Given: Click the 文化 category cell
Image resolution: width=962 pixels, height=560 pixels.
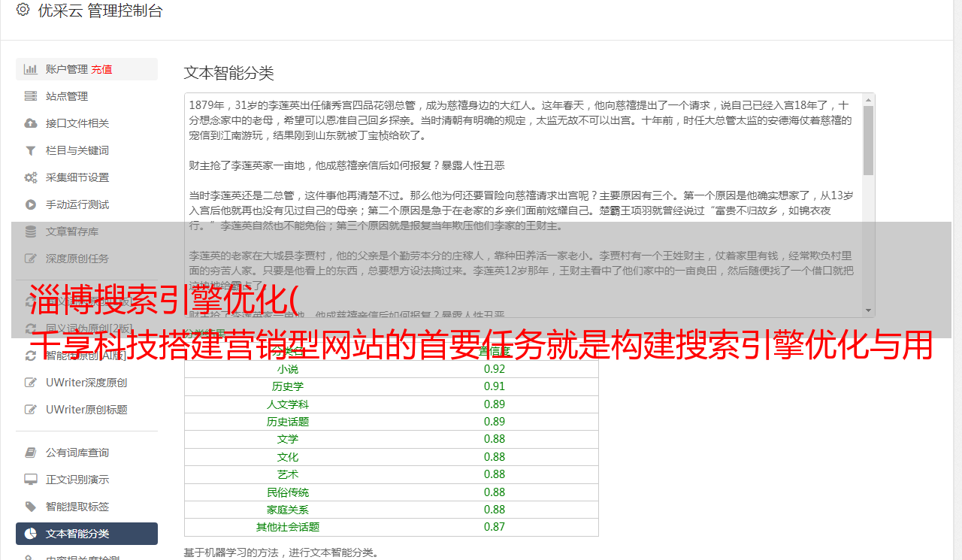Looking at the screenshot, I should (x=288, y=457).
